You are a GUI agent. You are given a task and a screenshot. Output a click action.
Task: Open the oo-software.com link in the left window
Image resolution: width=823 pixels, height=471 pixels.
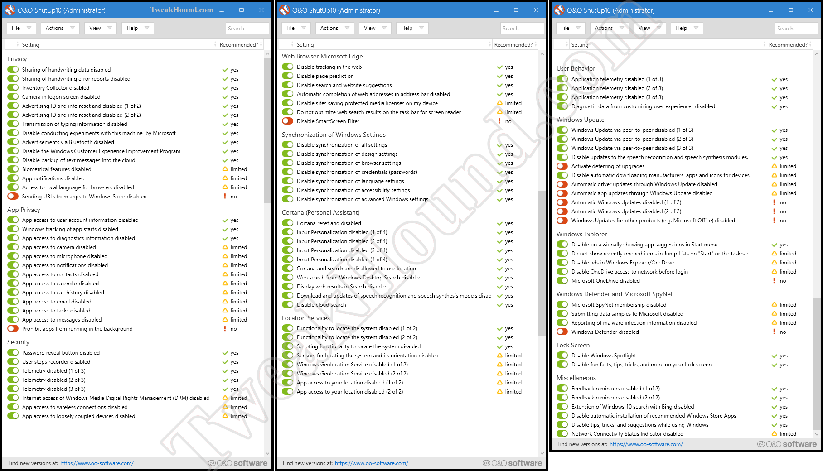click(97, 463)
